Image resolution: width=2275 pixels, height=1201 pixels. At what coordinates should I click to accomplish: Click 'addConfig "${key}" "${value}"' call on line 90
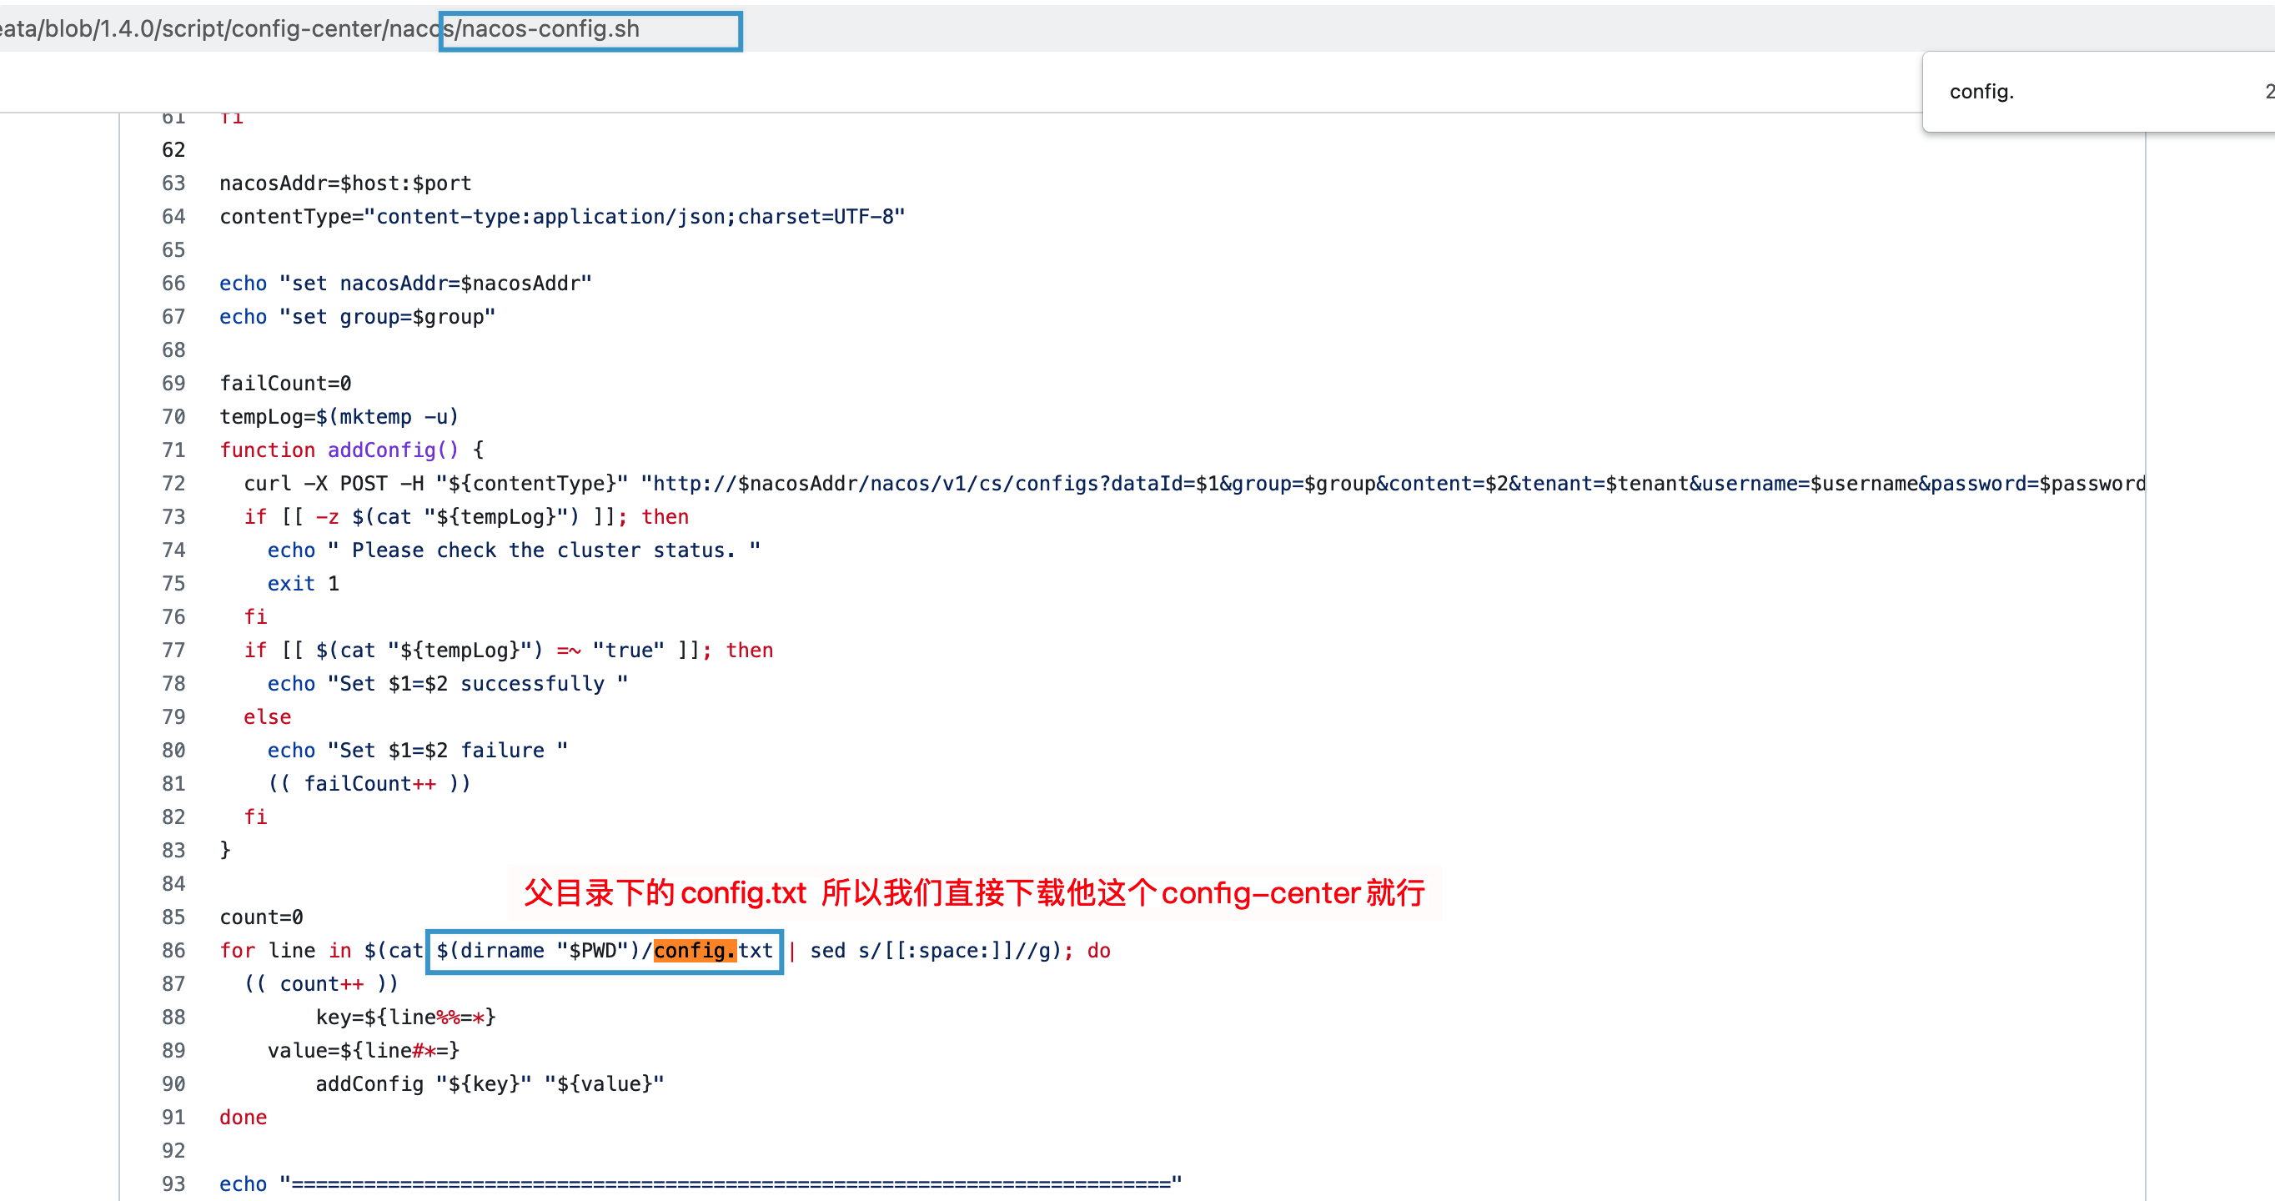[x=490, y=1083]
